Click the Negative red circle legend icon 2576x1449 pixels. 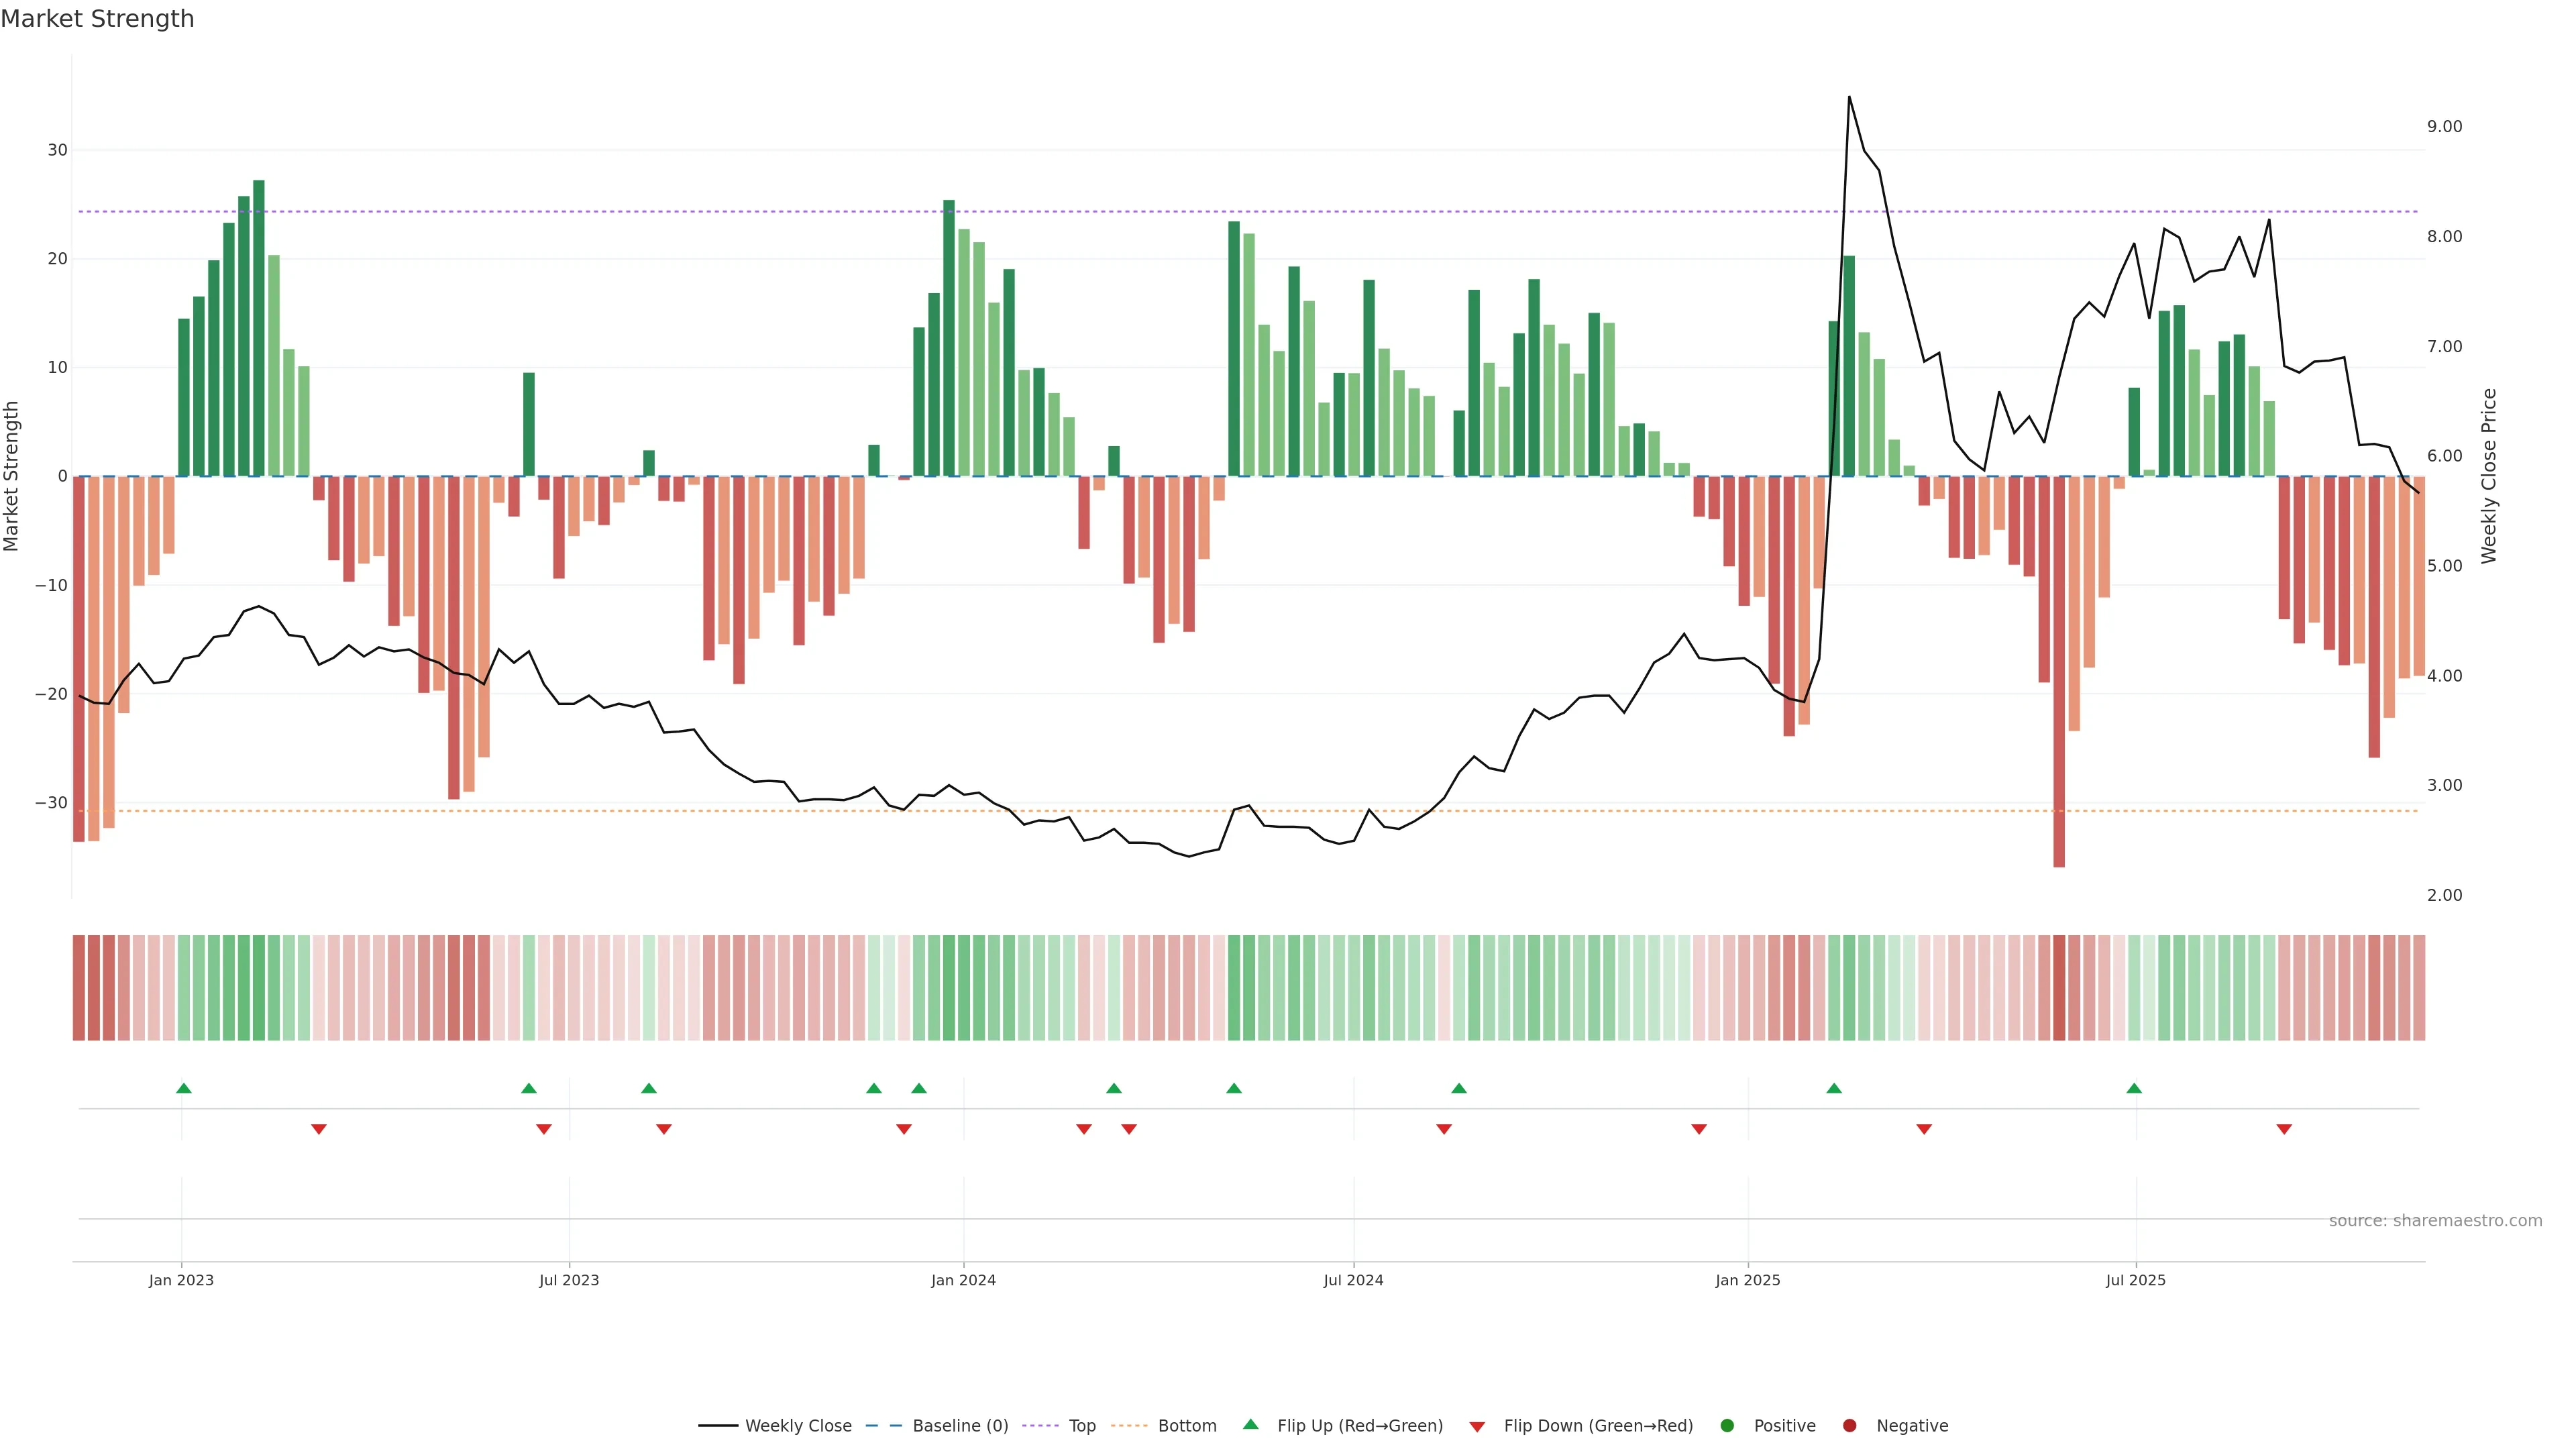click(1849, 1426)
